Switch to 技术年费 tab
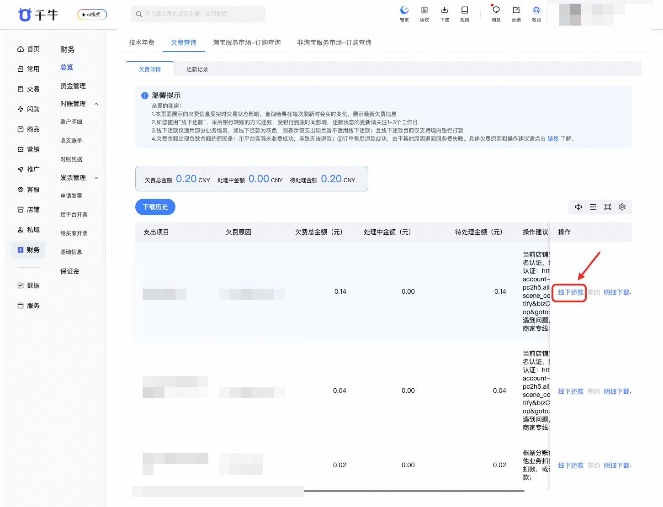The width and height of the screenshot is (663, 507). pos(142,42)
